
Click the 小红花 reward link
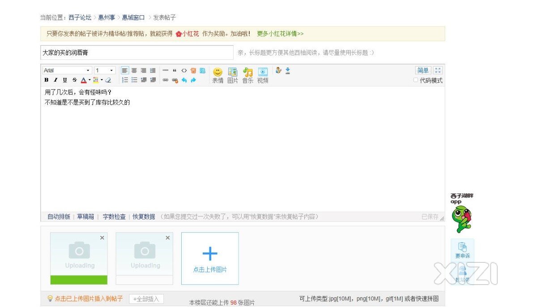point(187,34)
